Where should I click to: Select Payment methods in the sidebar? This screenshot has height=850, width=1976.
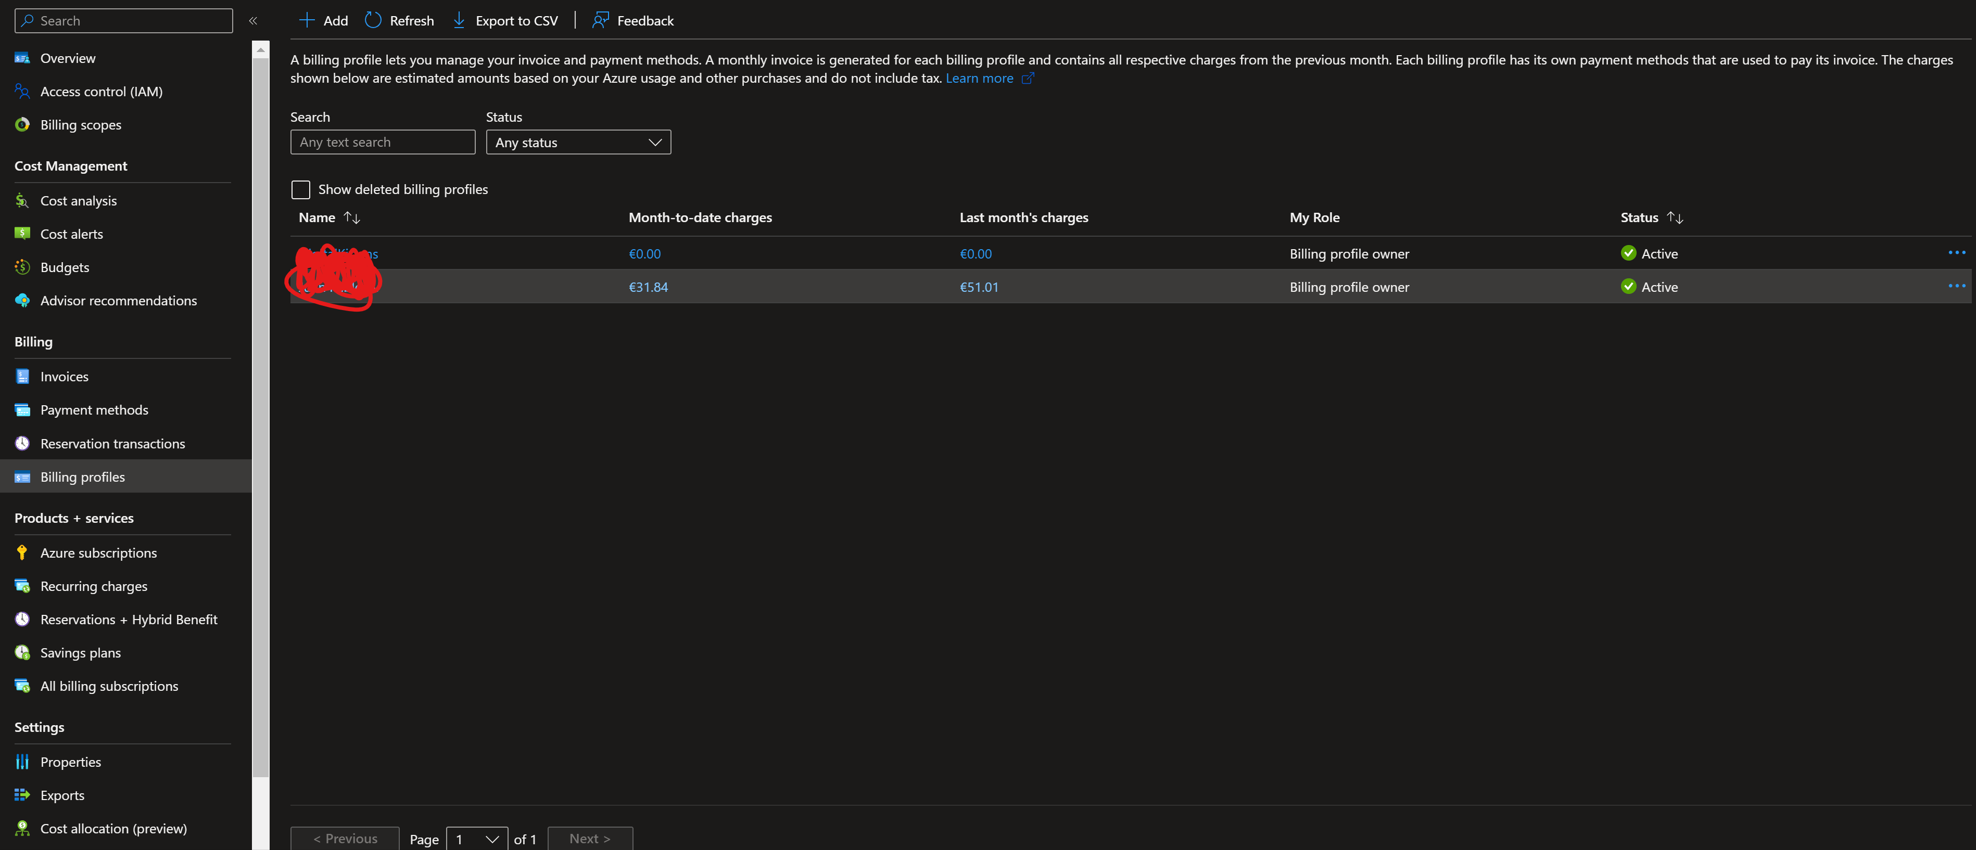point(94,409)
